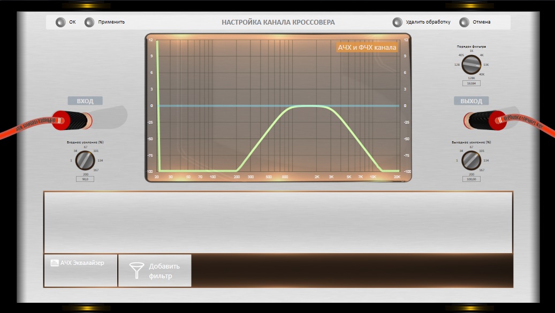Click the input gain value field 90,0
This screenshot has height=313, width=555.
(x=85, y=179)
